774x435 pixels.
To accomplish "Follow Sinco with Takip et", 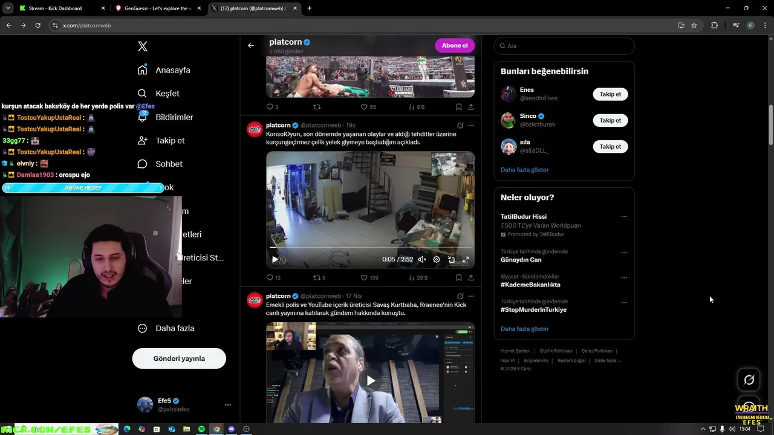I will [x=610, y=120].
